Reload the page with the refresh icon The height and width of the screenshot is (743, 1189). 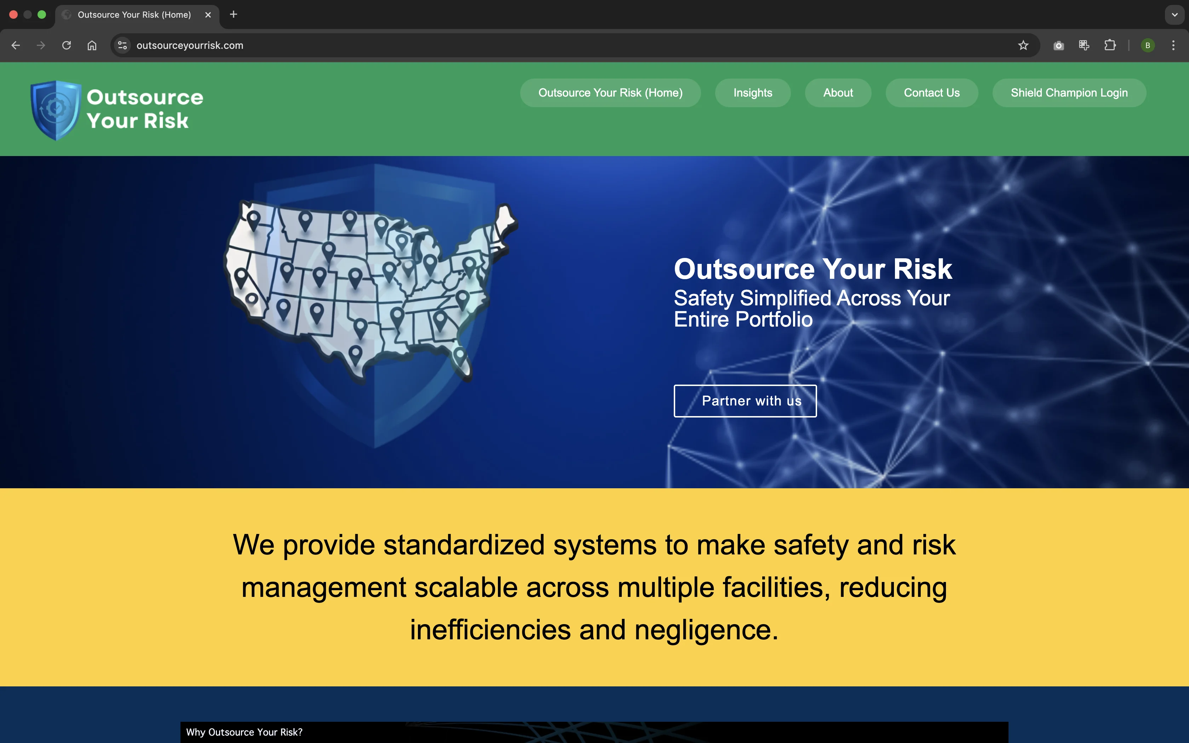point(66,45)
